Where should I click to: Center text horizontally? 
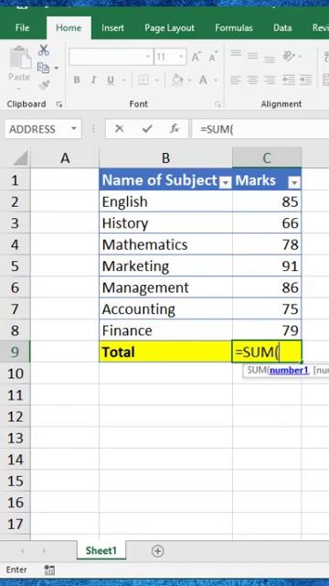pyautogui.click(x=253, y=80)
